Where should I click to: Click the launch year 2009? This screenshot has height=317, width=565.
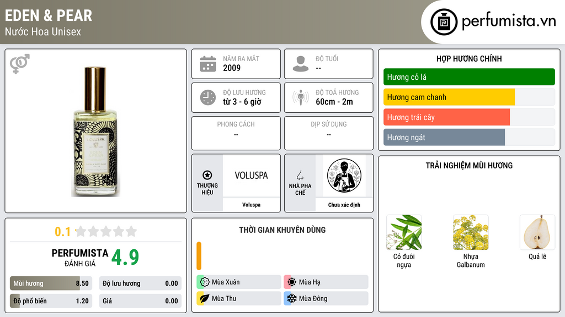point(232,68)
